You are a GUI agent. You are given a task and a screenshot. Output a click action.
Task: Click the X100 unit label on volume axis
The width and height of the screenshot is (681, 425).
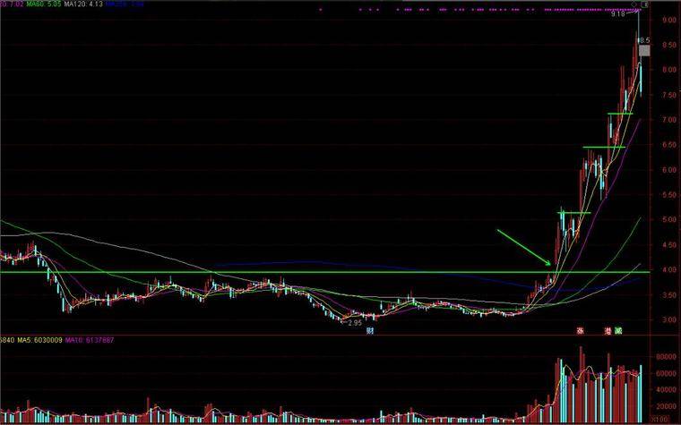(661, 421)
